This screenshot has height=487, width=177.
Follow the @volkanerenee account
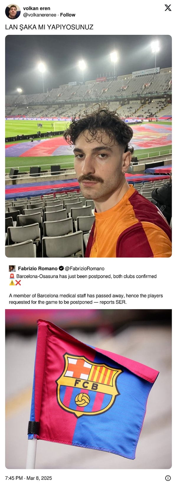click(68, 15)
